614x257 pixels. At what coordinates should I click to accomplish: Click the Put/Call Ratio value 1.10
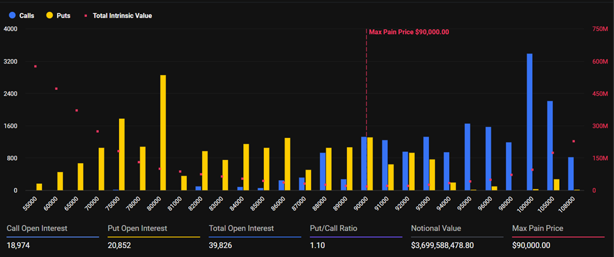[x=317, y=246]
